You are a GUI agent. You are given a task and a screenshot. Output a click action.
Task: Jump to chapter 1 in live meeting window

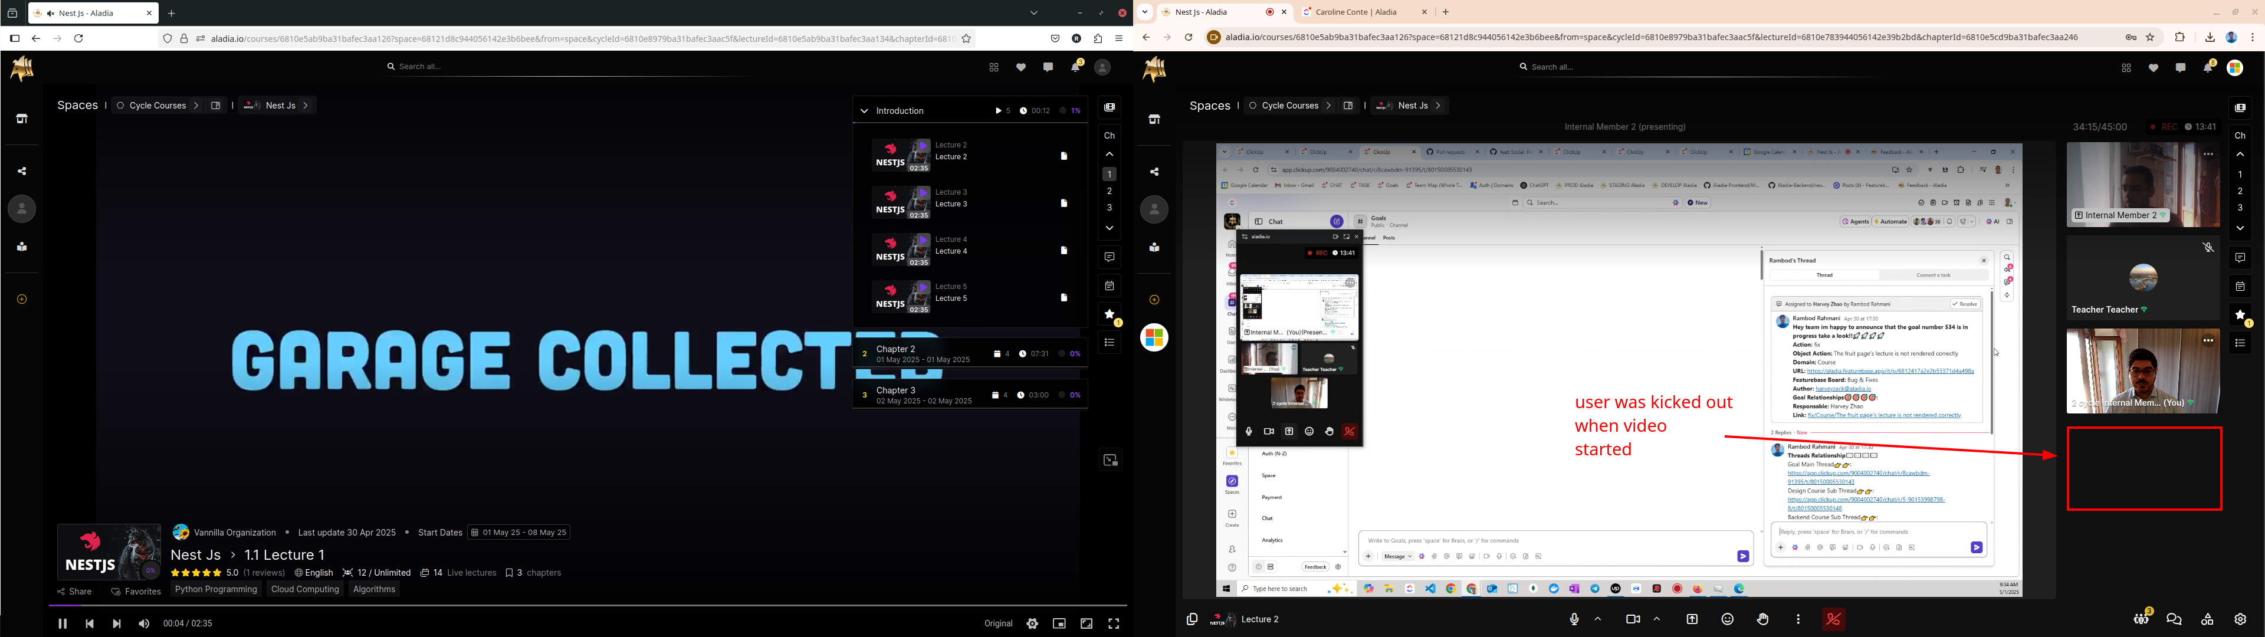[x=2240, y=174]
